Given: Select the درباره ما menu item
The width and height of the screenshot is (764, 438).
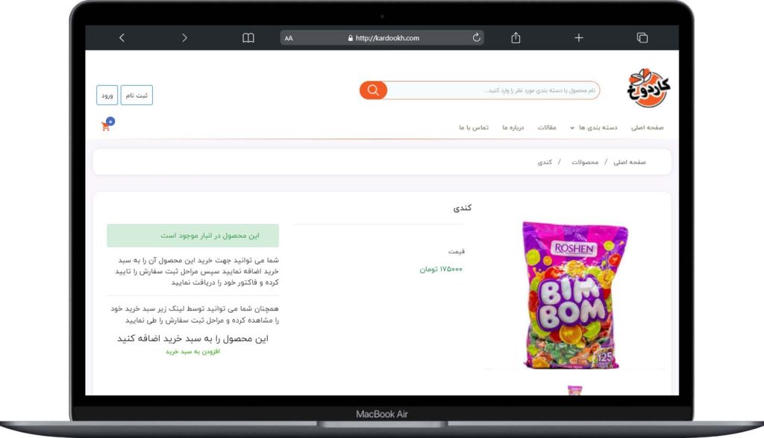Looking at the screenshot, I should (x=513, y=127).
